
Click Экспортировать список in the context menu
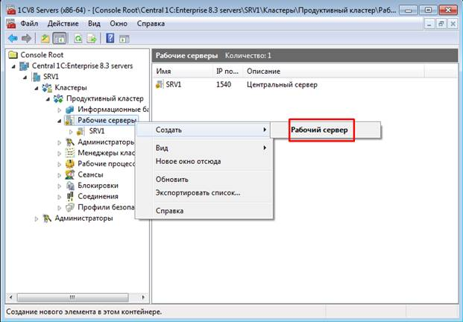coord(198,192)
